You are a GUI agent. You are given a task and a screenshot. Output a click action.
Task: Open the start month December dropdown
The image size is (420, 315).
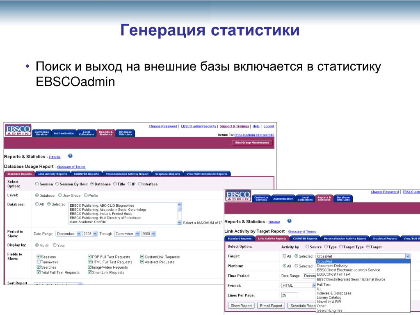(x=68, y=233)
